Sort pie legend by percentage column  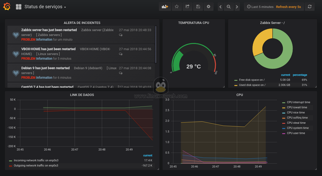[x=300, y=75]
